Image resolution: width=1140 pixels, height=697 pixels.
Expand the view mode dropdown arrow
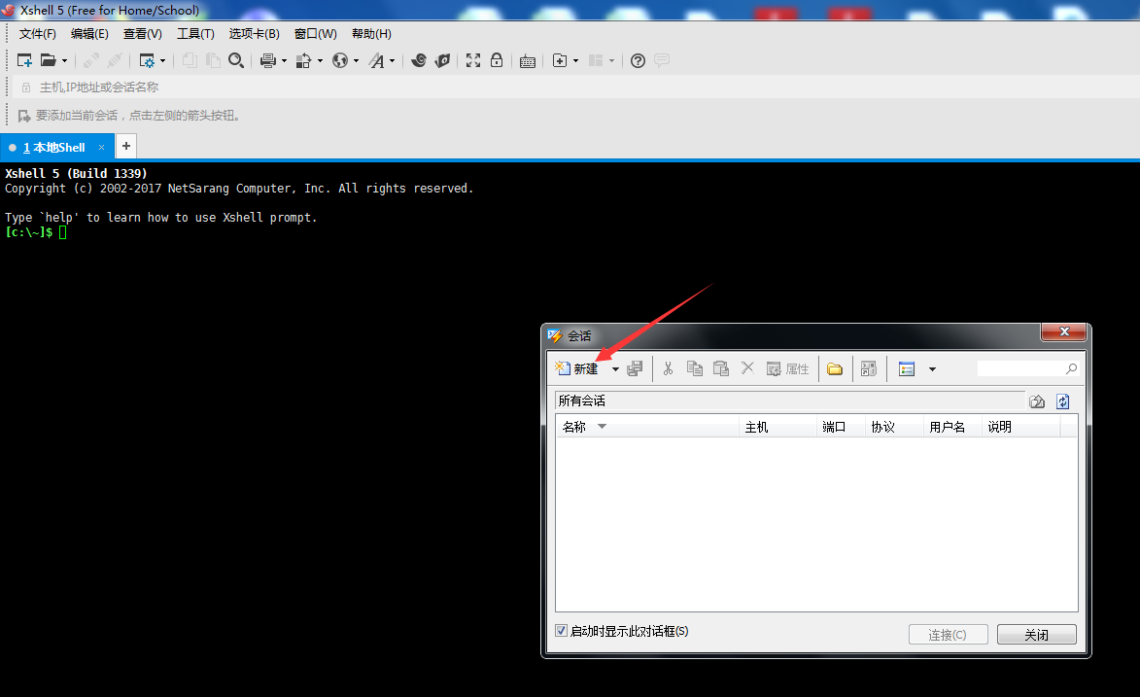[x=932, y=369]
